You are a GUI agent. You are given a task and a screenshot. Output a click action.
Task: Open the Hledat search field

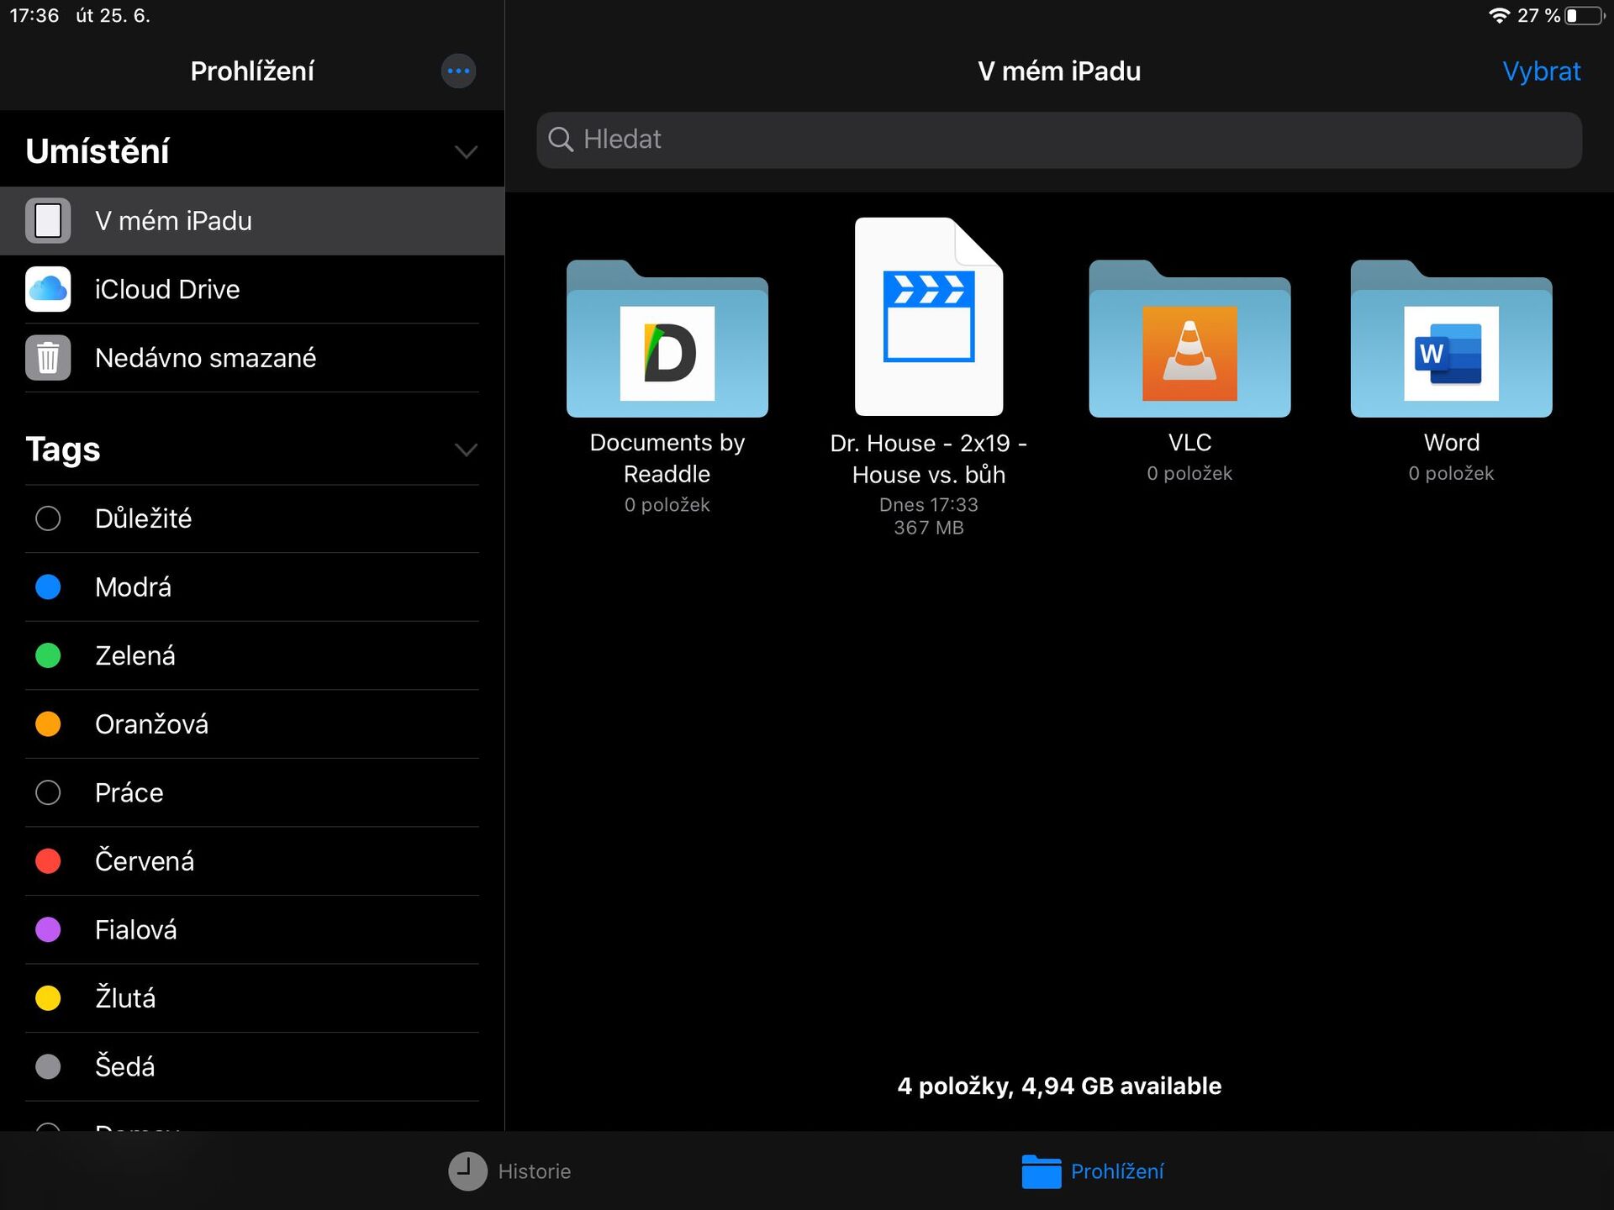pos(1058,139)
